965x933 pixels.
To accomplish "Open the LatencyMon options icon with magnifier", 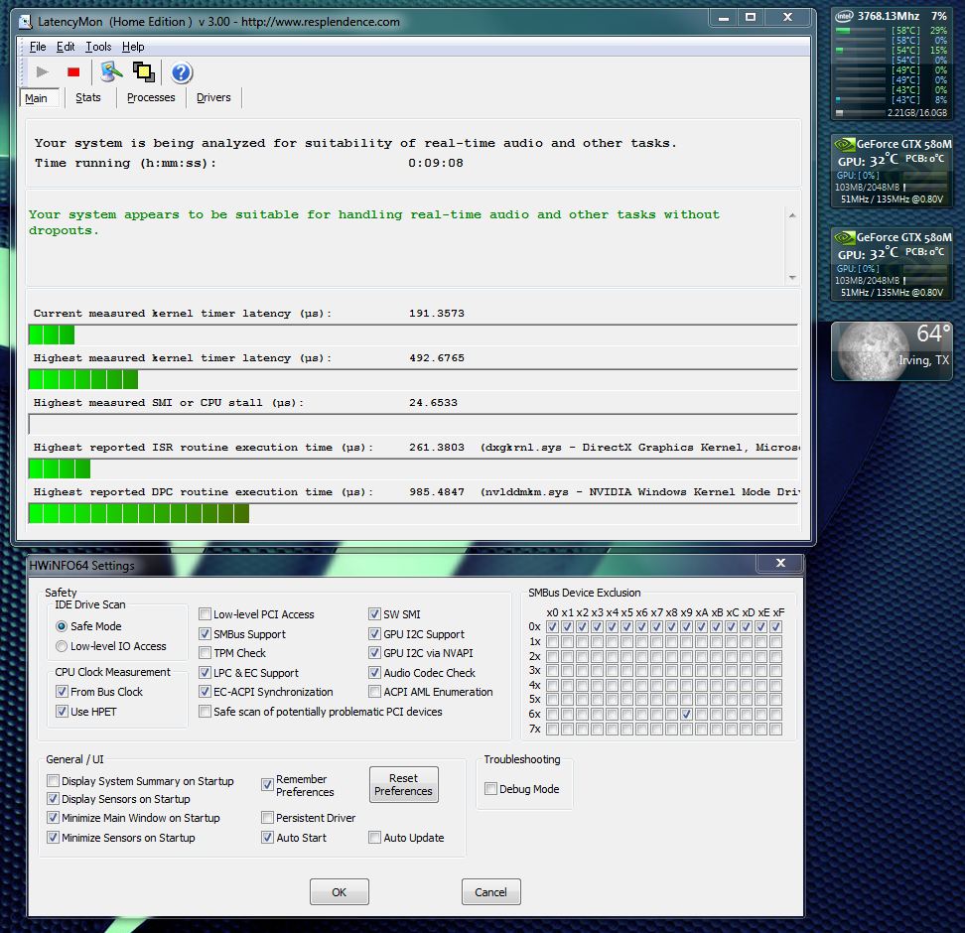I will [111, 72].
